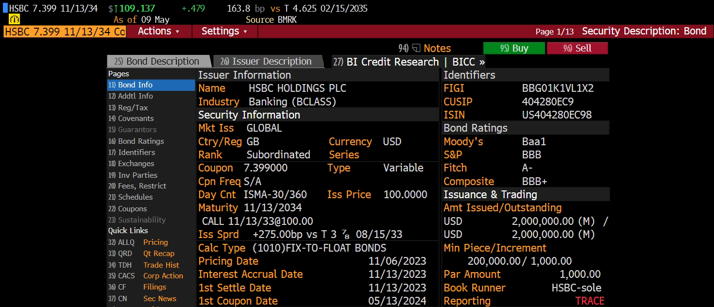The image size is (714, 307).
Task: Click the CALL 11/13/33@100.00 line
Action: pos(257,222)
